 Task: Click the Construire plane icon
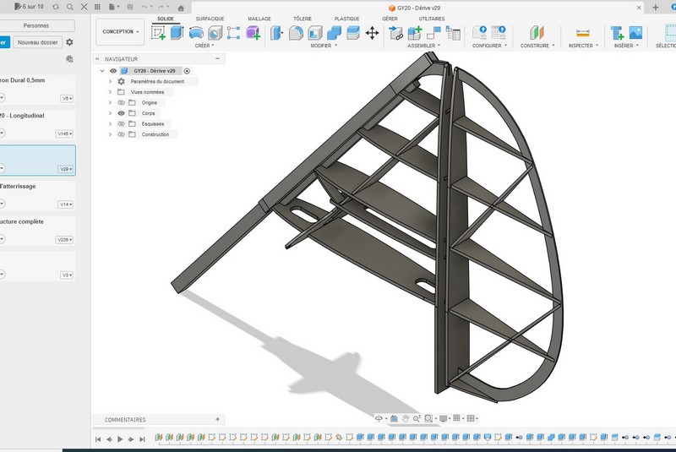[x=537, y=33]
